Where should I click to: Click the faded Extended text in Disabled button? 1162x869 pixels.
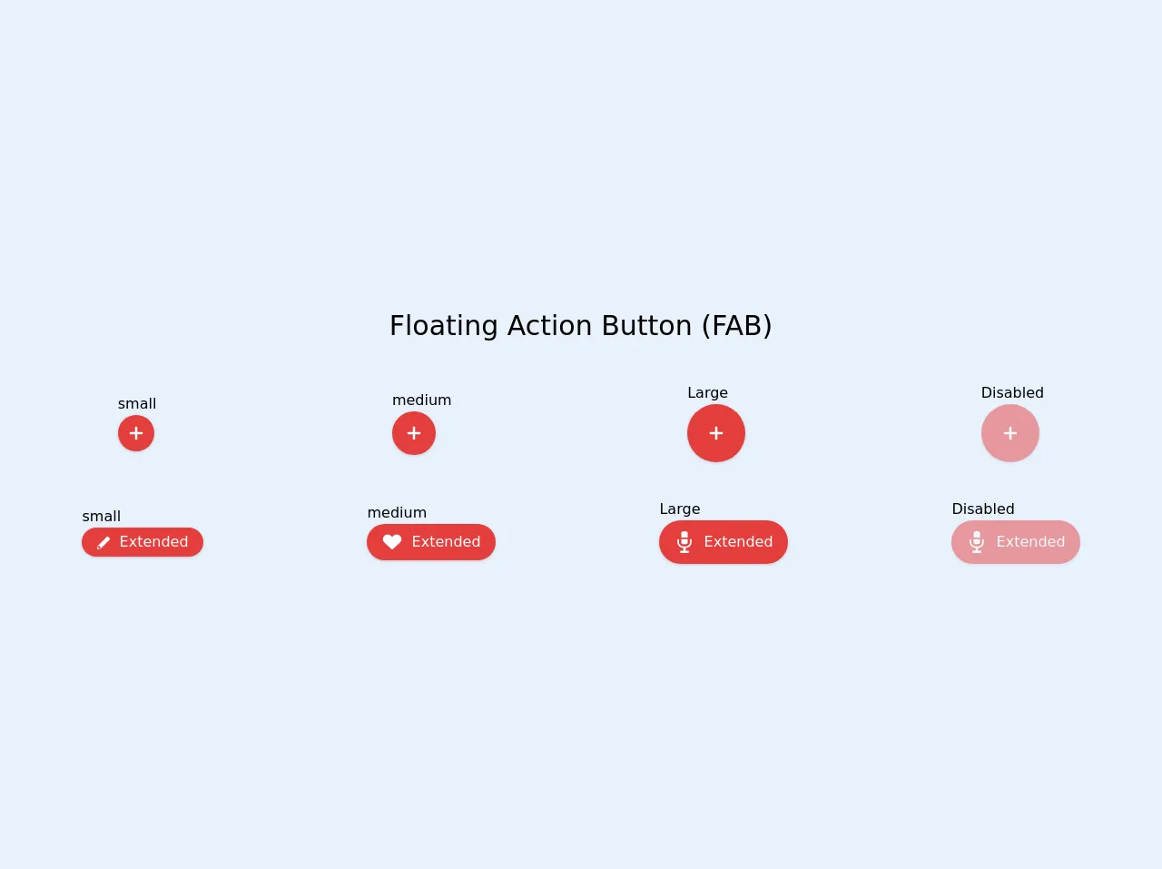coord(1030,542)
